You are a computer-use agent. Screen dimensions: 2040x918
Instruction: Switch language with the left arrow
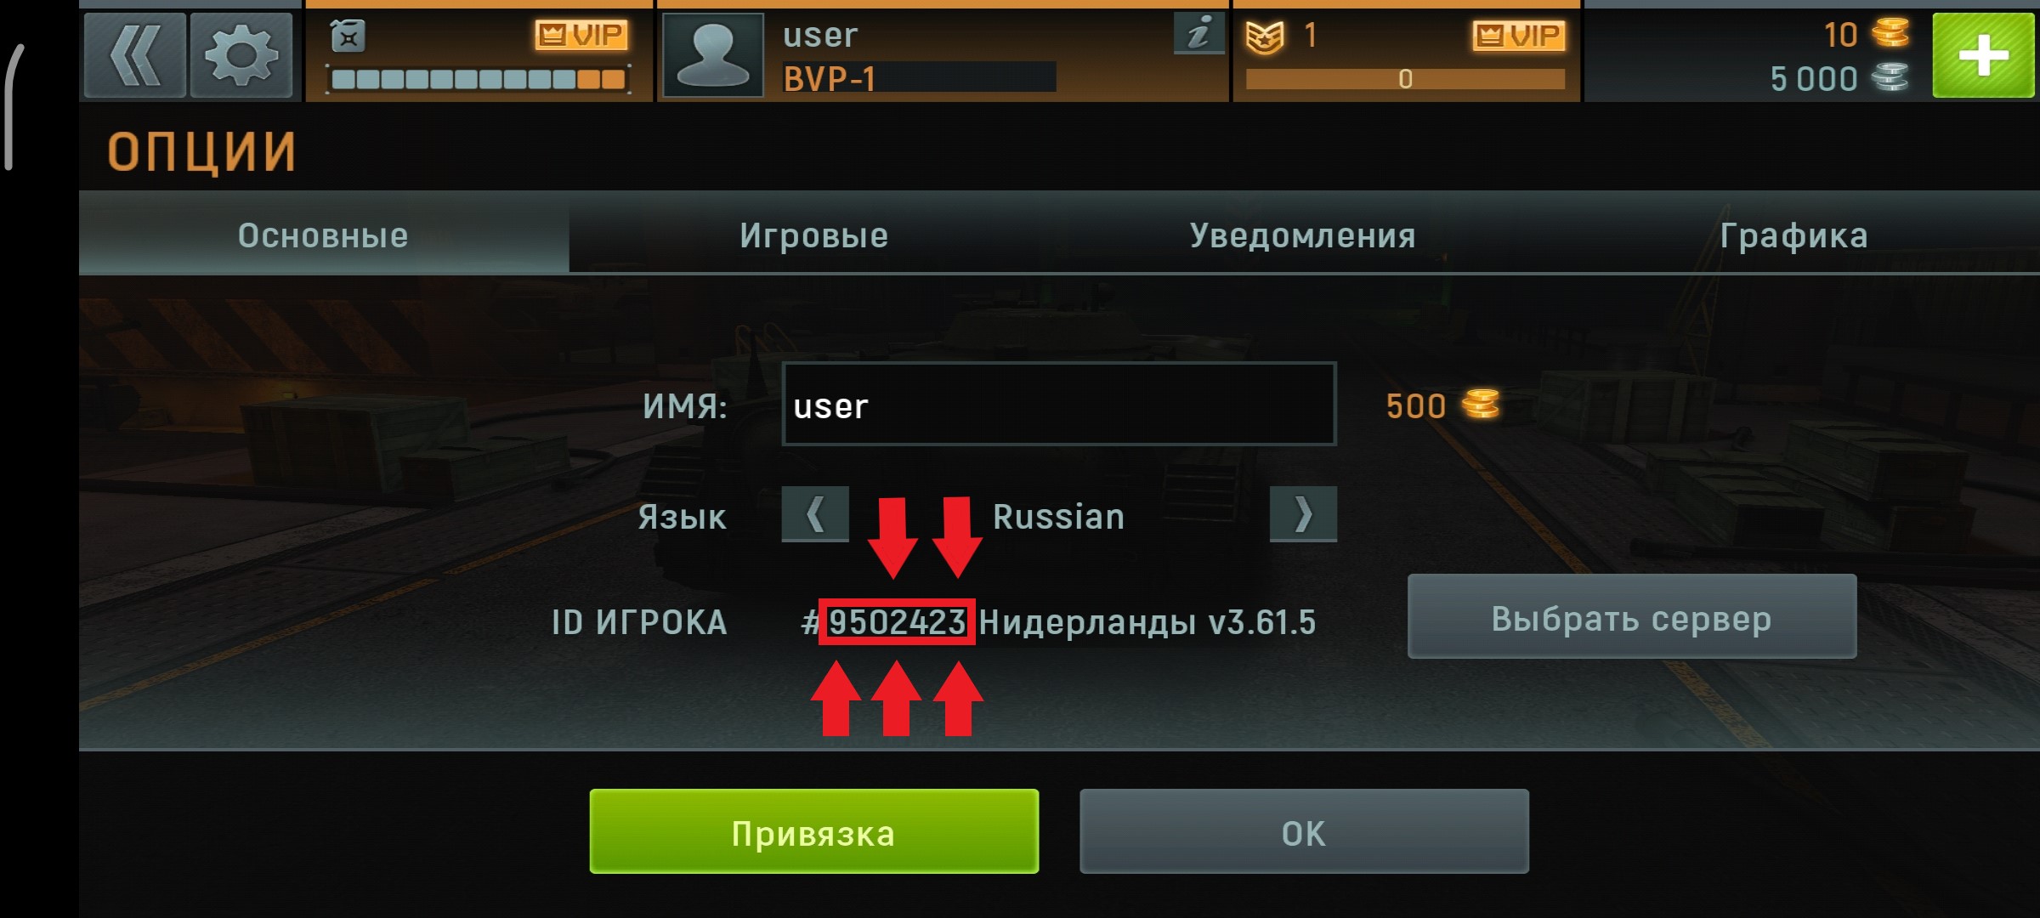pos(815,514)
